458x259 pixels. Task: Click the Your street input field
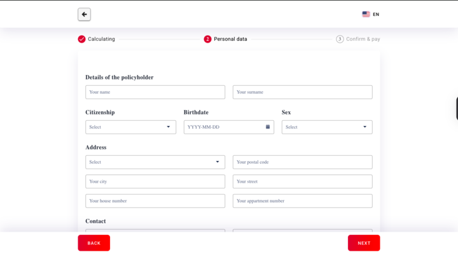pyautogui.click(x=302, y=181)
